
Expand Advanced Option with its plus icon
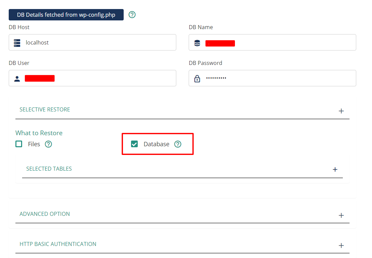[341, 216]
